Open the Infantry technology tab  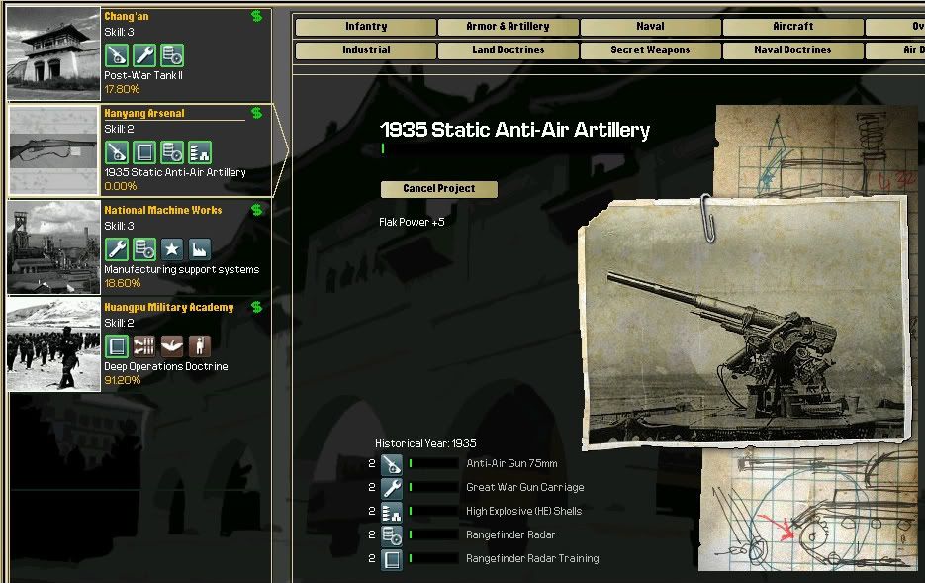coord(366,27)
